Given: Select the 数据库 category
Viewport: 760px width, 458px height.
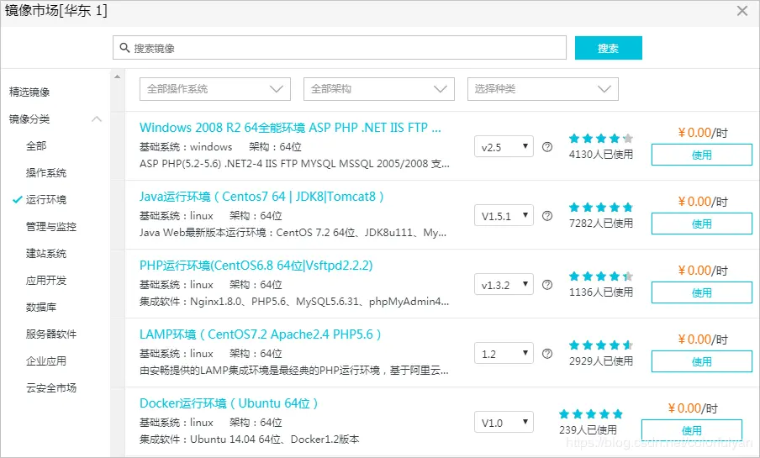Looking at the screenshot, I should pos(40,308).
